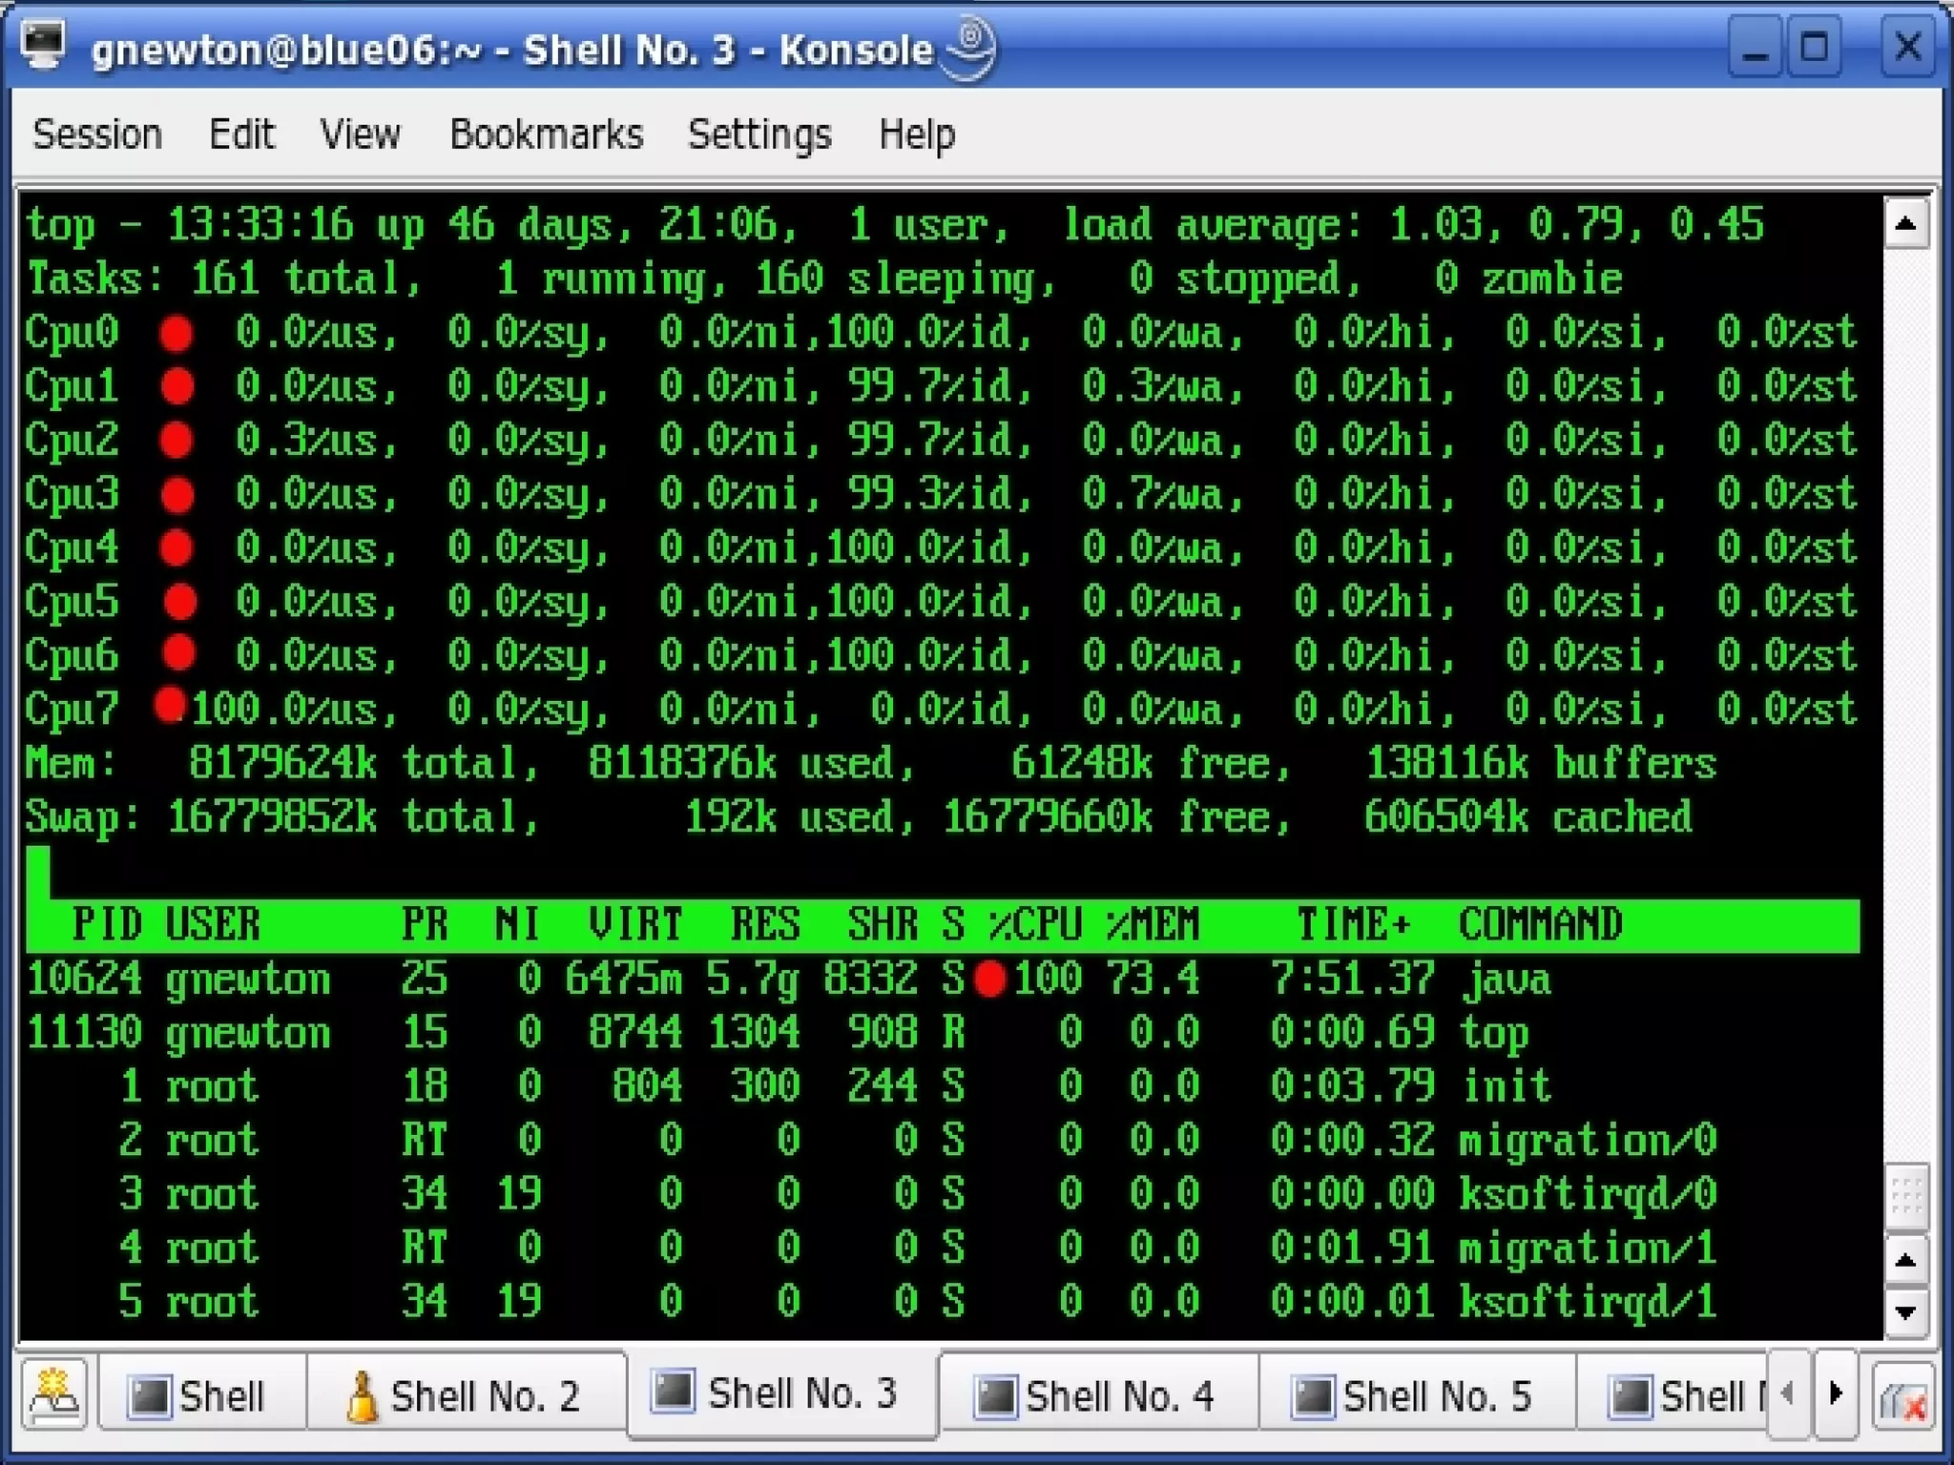Click the lower scrollbar up arrow
The height and width of the screenshot is (1465, 1954).
[x=1906, y=1261]
